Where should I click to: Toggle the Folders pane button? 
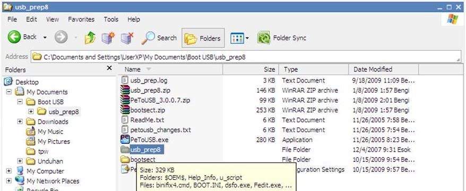coord(203,38)
